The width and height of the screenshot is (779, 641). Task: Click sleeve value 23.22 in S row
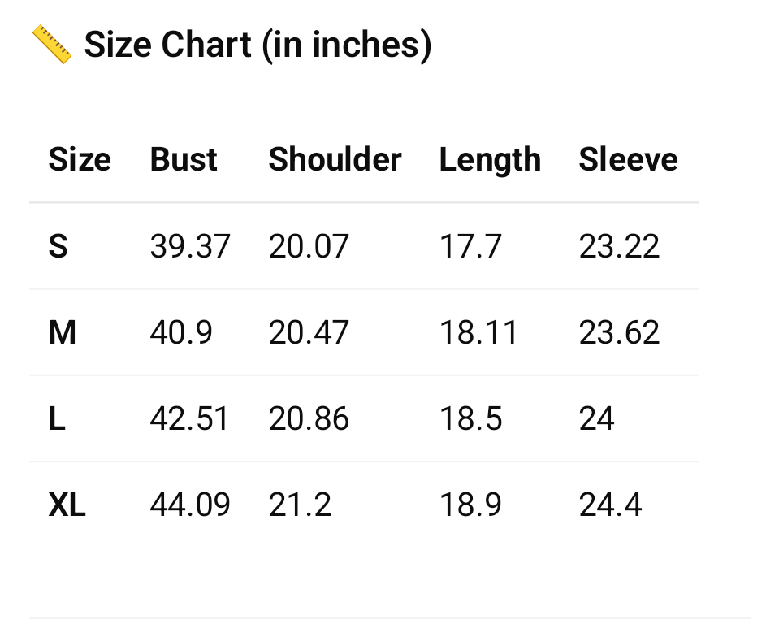tap(619, 246)
